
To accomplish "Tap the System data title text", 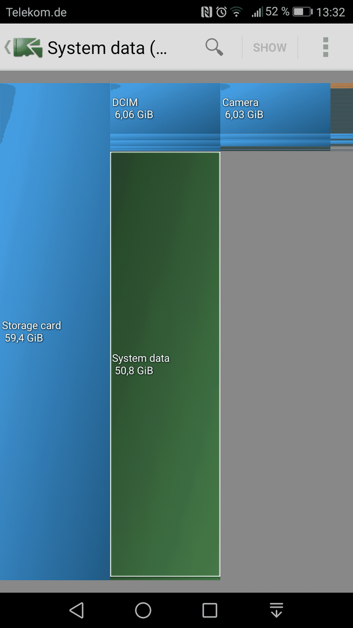I will tap(107, 48).
